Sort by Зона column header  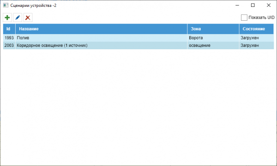(213, 29)
